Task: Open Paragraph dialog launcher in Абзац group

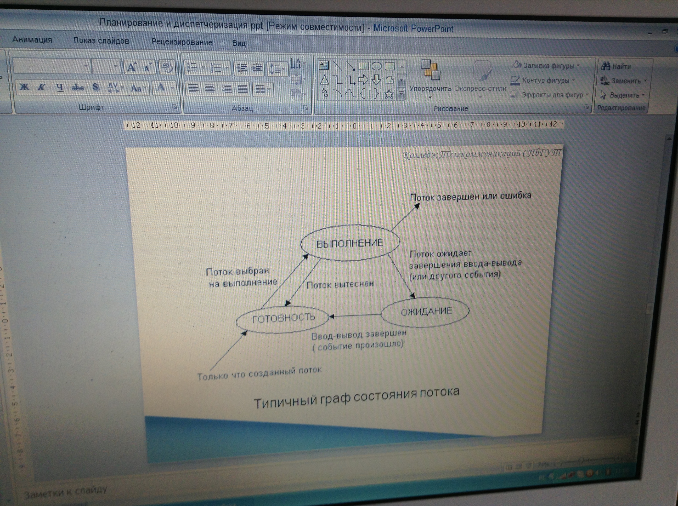Action: [x=305, y=107]
